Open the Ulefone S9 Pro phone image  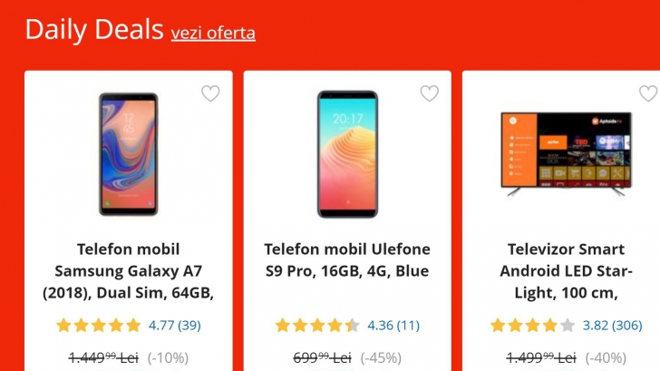pos(347,155)
